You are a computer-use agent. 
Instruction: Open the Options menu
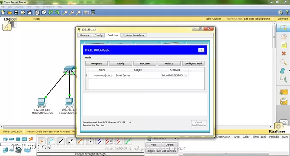click(x=19, y=7)
